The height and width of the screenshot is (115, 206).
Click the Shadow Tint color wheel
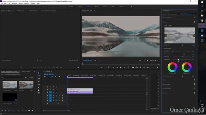173,67
